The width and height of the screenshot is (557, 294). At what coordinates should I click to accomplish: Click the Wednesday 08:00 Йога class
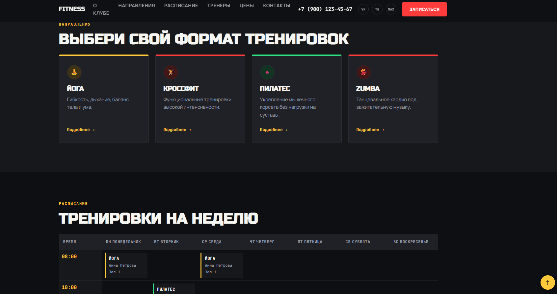[x=222, y=265]
